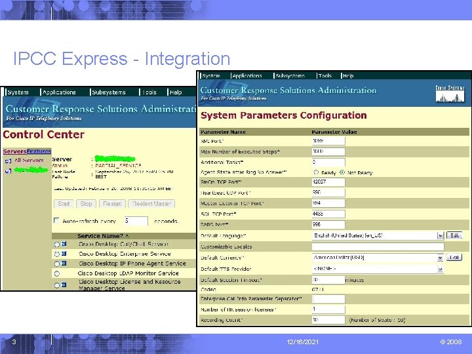Screen dimensions: 472x354
Task: Enable Auto-refresh checkbox
Action: pyautogui.click(x=56, y=221)
